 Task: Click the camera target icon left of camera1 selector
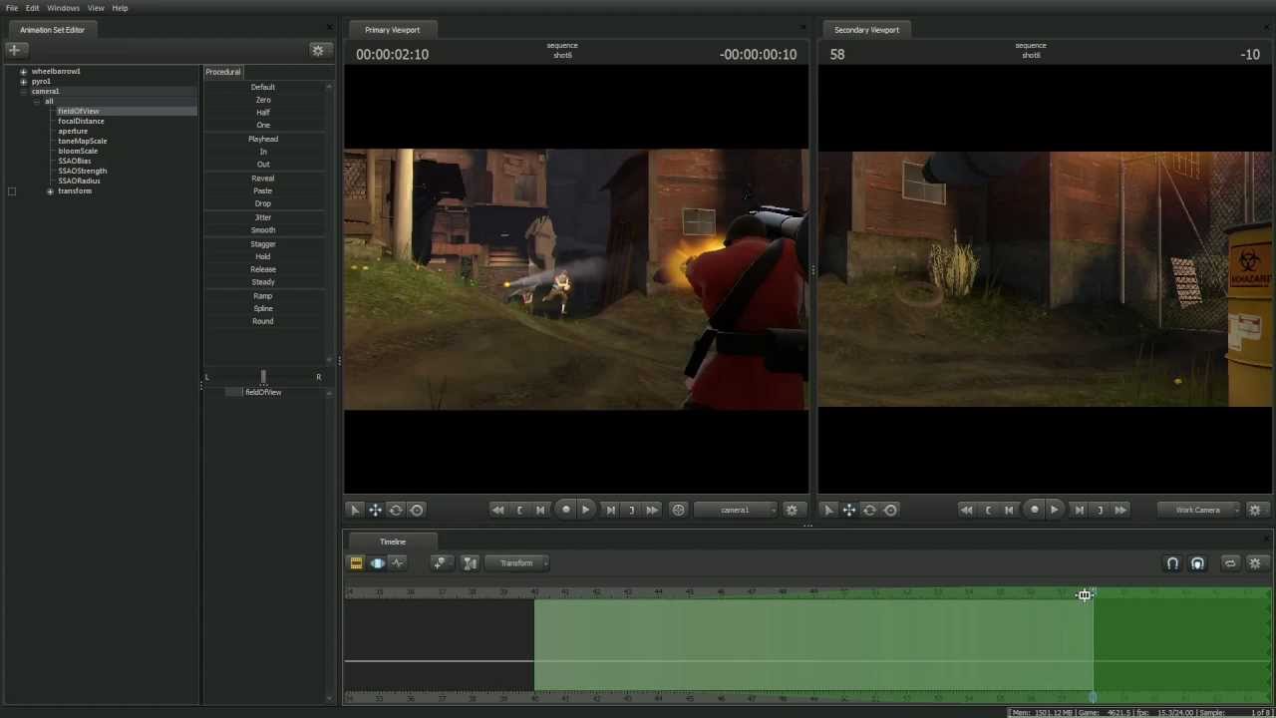(x=678, y=510)
